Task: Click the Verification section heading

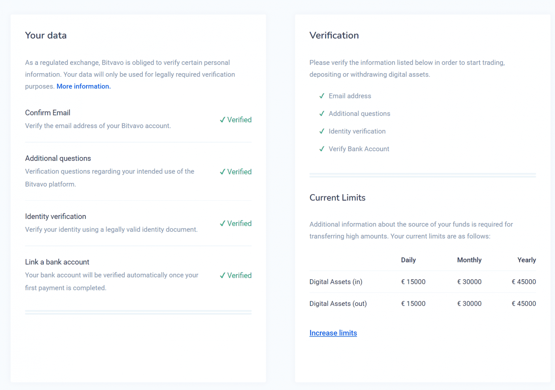Action: [334, 35]
